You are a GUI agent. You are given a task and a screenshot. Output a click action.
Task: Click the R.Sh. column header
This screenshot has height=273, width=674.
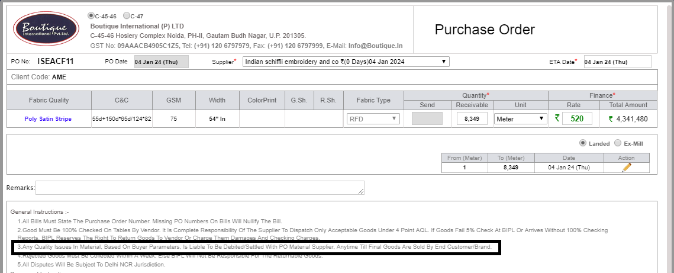[328, 100]
